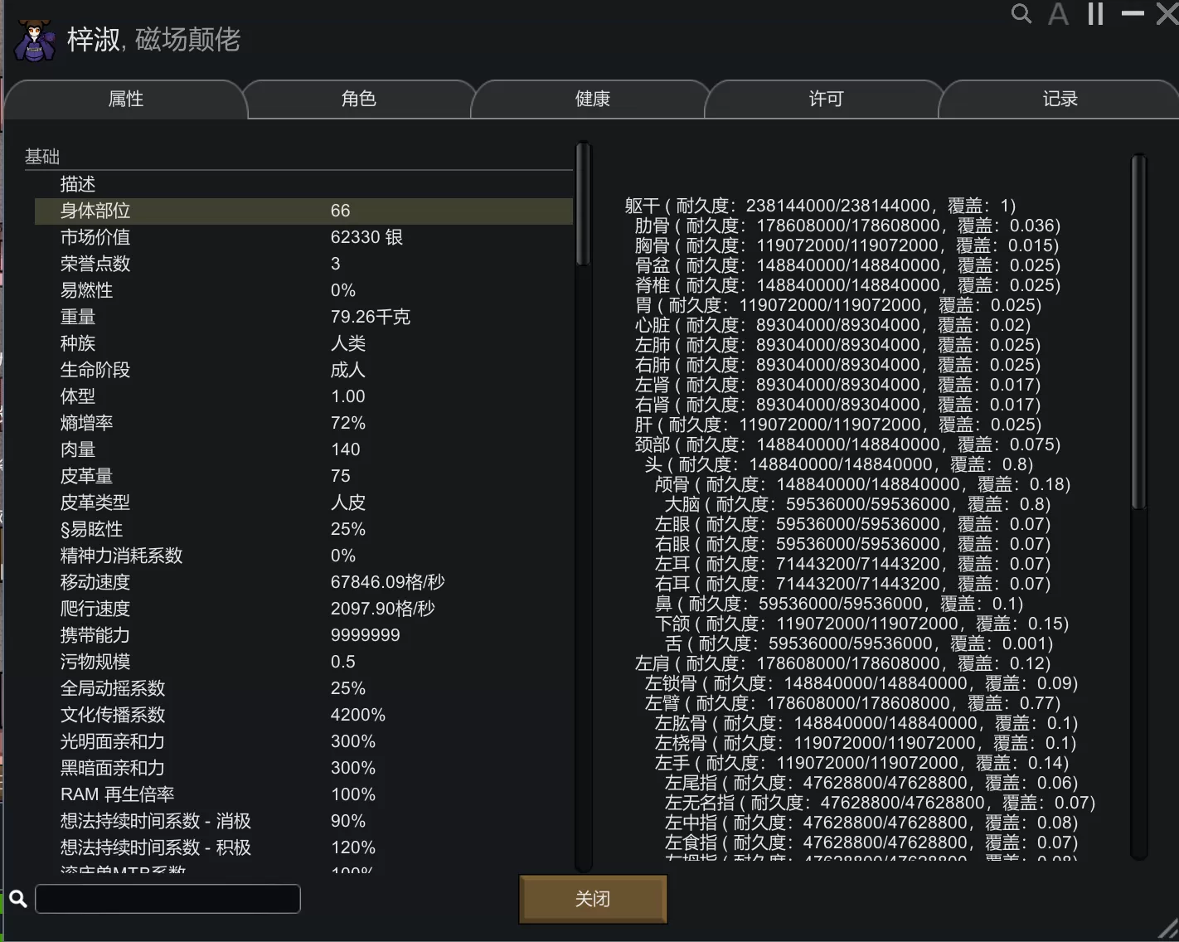Click the stats list vertical scrollbar
This screenshot has width=1179, height=942.
coord(584,204)
